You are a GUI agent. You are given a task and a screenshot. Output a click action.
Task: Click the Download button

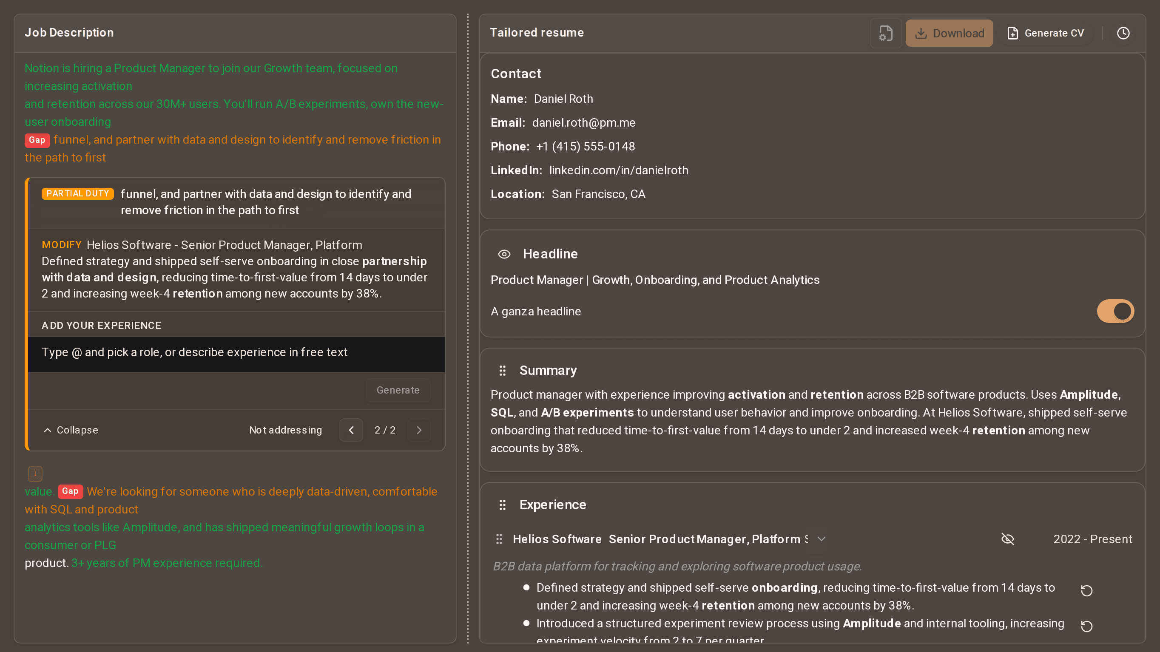click(949, 33)
